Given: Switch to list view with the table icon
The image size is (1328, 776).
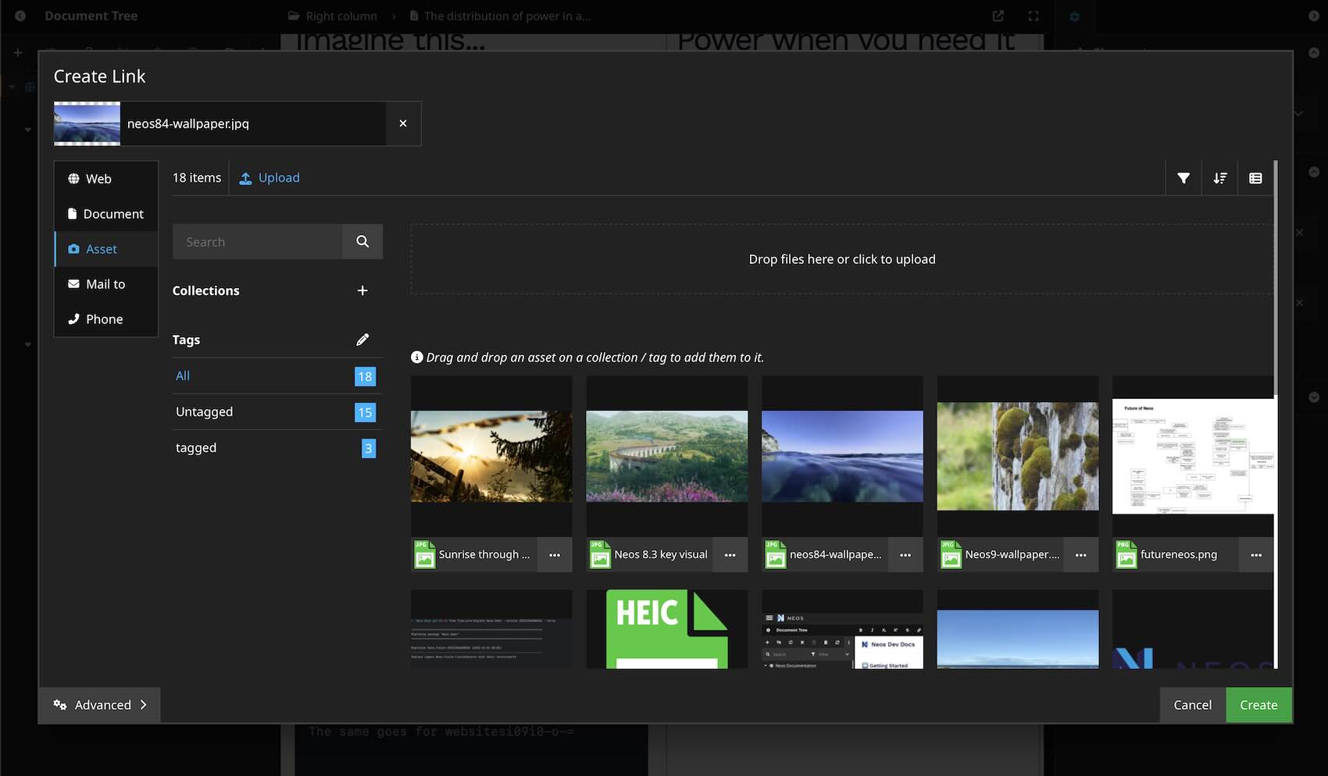Looking at the screenshot, I should tap(1255, 177).
